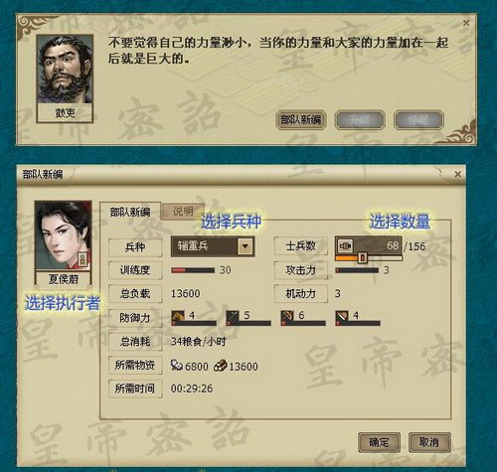
Task: Select the 部队新编 tab
Action: pyautogui.click(x=130, y=212)
